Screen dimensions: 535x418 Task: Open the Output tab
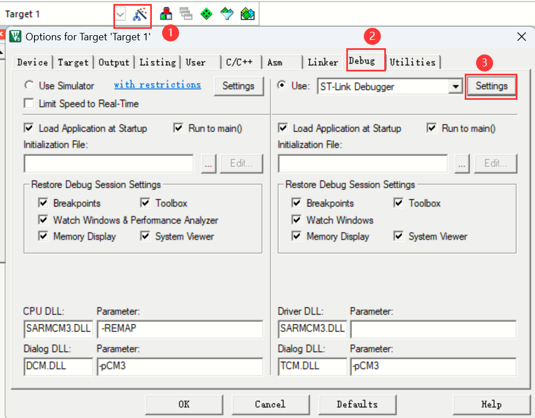point(114,62)
